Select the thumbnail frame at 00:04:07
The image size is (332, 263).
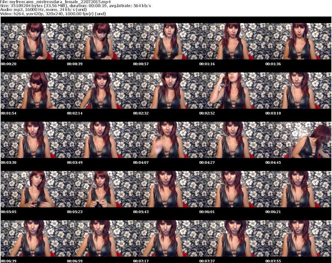[x=166, y=140]
